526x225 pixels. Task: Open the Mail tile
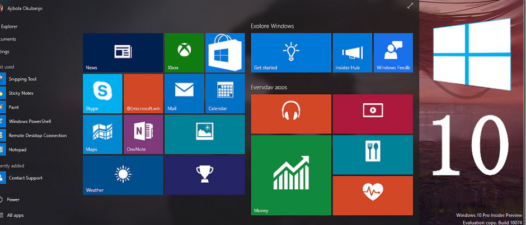coord(184,94)
